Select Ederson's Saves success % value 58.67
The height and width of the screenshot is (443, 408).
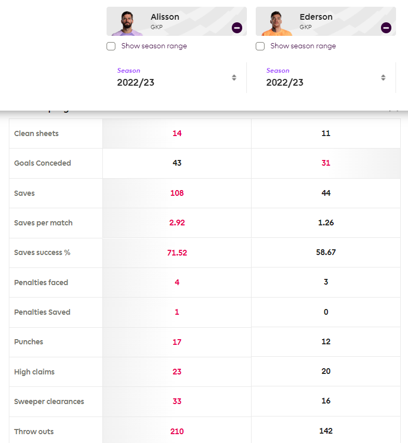pos(326,252)
